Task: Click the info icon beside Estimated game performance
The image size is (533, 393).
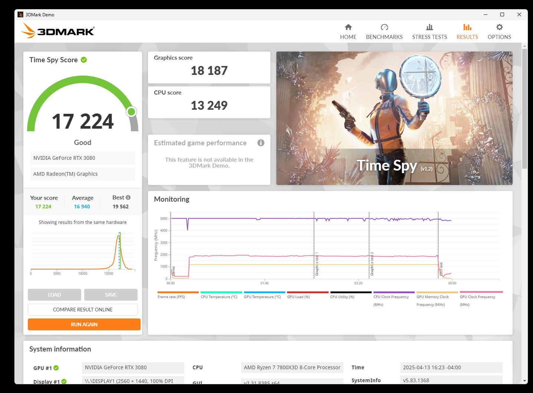Action: 261,143
